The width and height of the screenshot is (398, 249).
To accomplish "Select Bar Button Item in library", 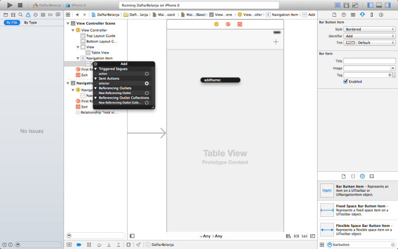I will point(358,190).
